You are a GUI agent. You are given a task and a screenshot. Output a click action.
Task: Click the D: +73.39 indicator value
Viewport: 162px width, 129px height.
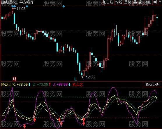(x=40, y=85)
